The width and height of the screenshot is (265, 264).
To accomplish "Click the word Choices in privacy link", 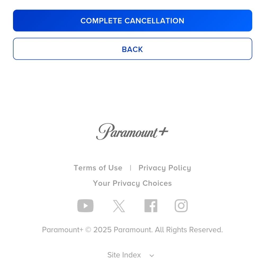I will tap(157, 183).
